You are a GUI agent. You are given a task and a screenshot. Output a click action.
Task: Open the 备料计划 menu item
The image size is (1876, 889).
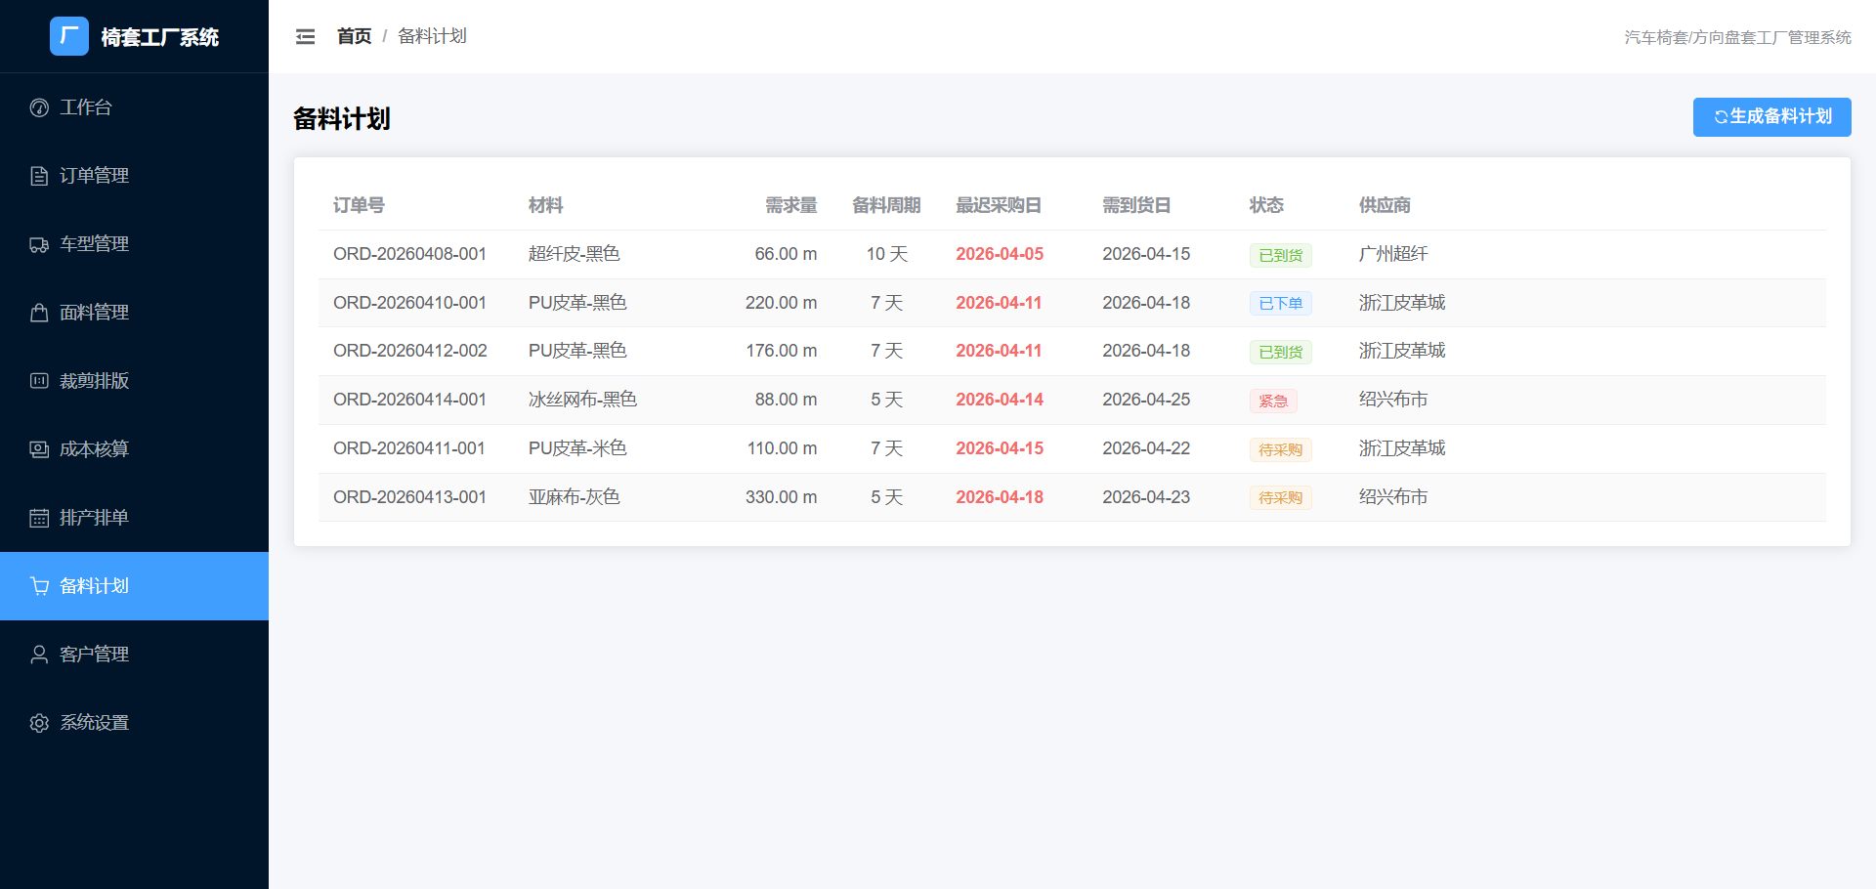coord(134,586)
